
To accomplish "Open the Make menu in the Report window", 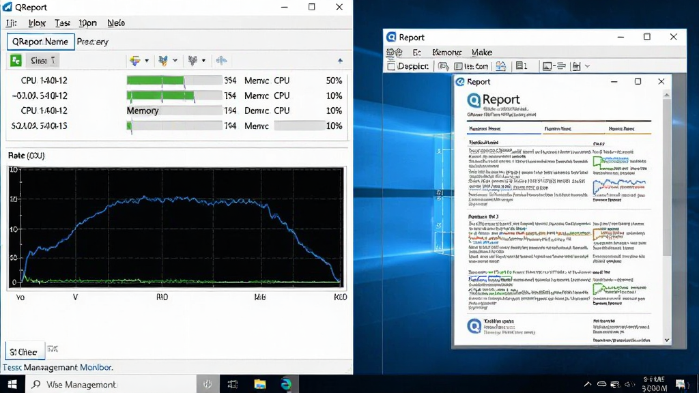I will [482, 53].
